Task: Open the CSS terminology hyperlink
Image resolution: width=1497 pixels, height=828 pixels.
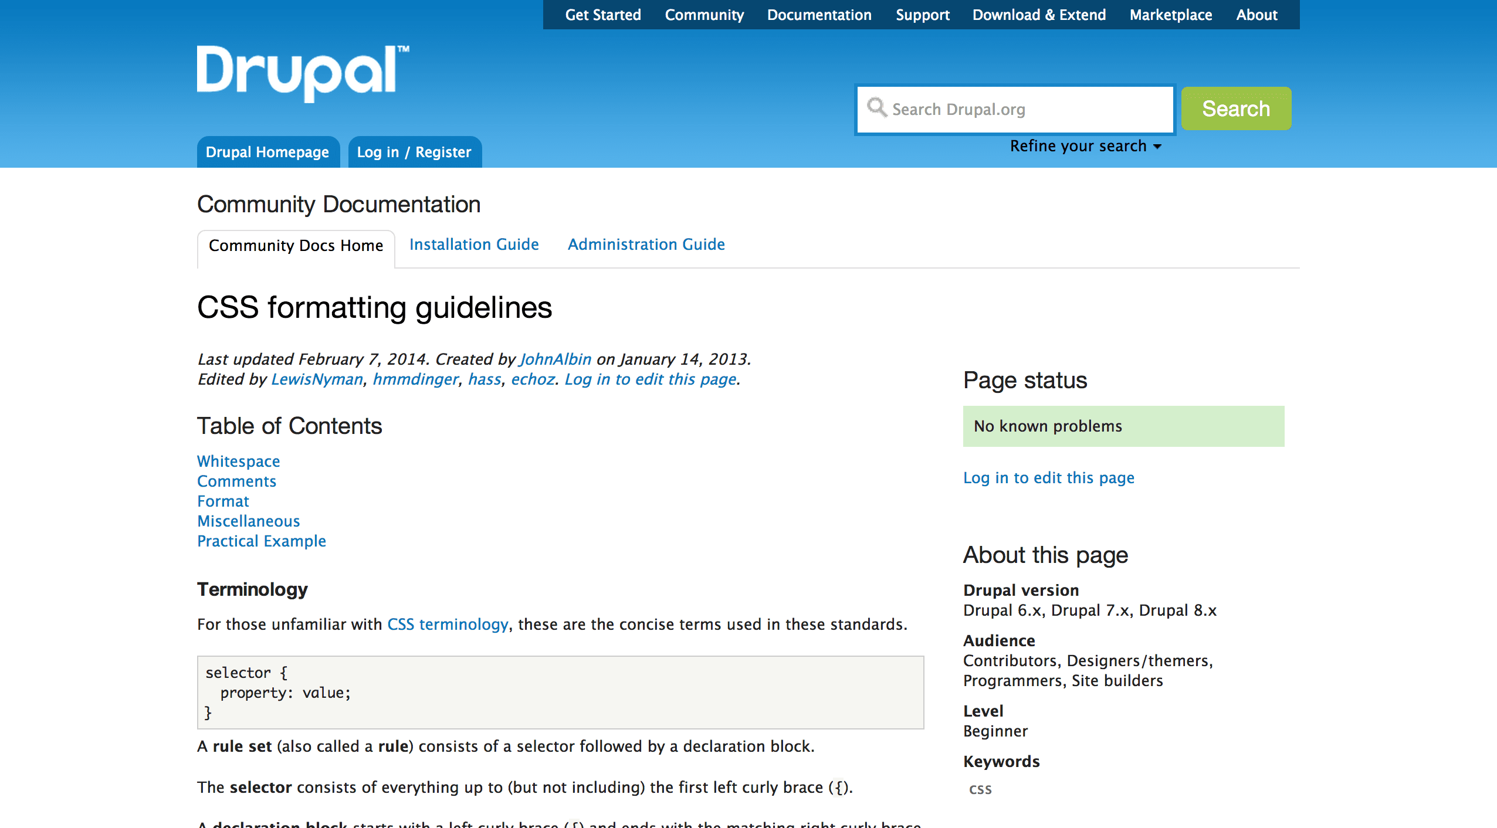Action: click(446, 624)
